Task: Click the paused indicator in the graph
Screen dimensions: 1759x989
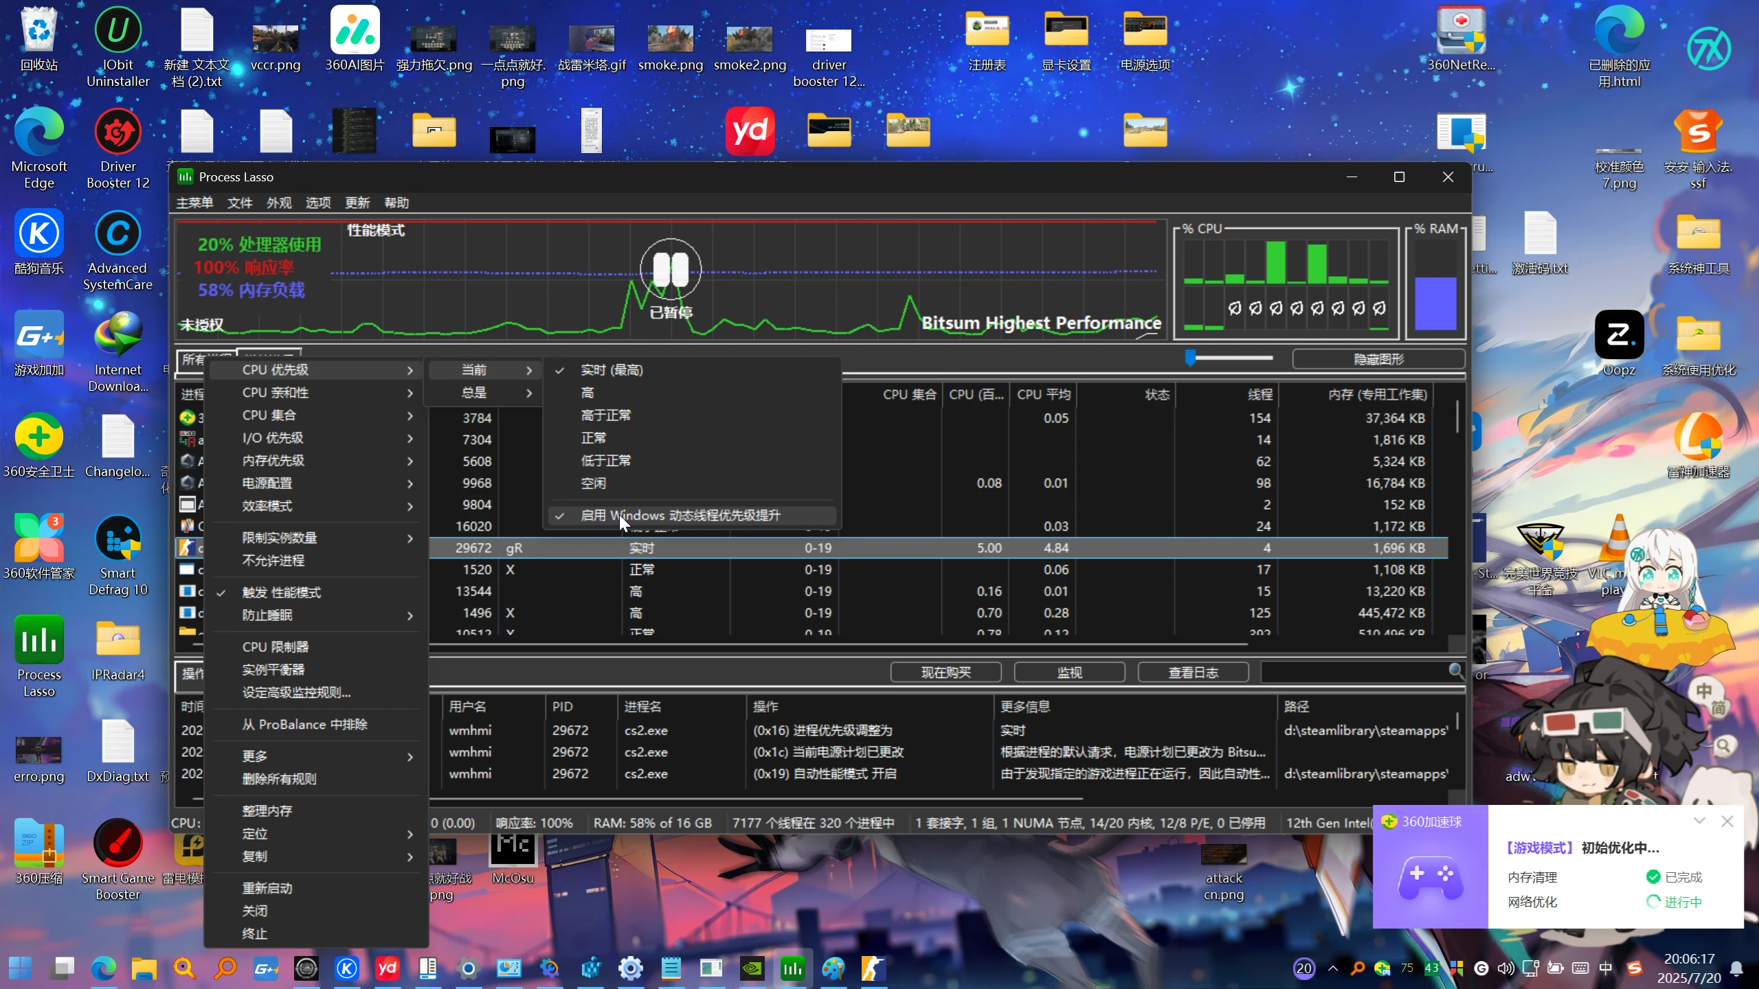Action: point(670,269)
